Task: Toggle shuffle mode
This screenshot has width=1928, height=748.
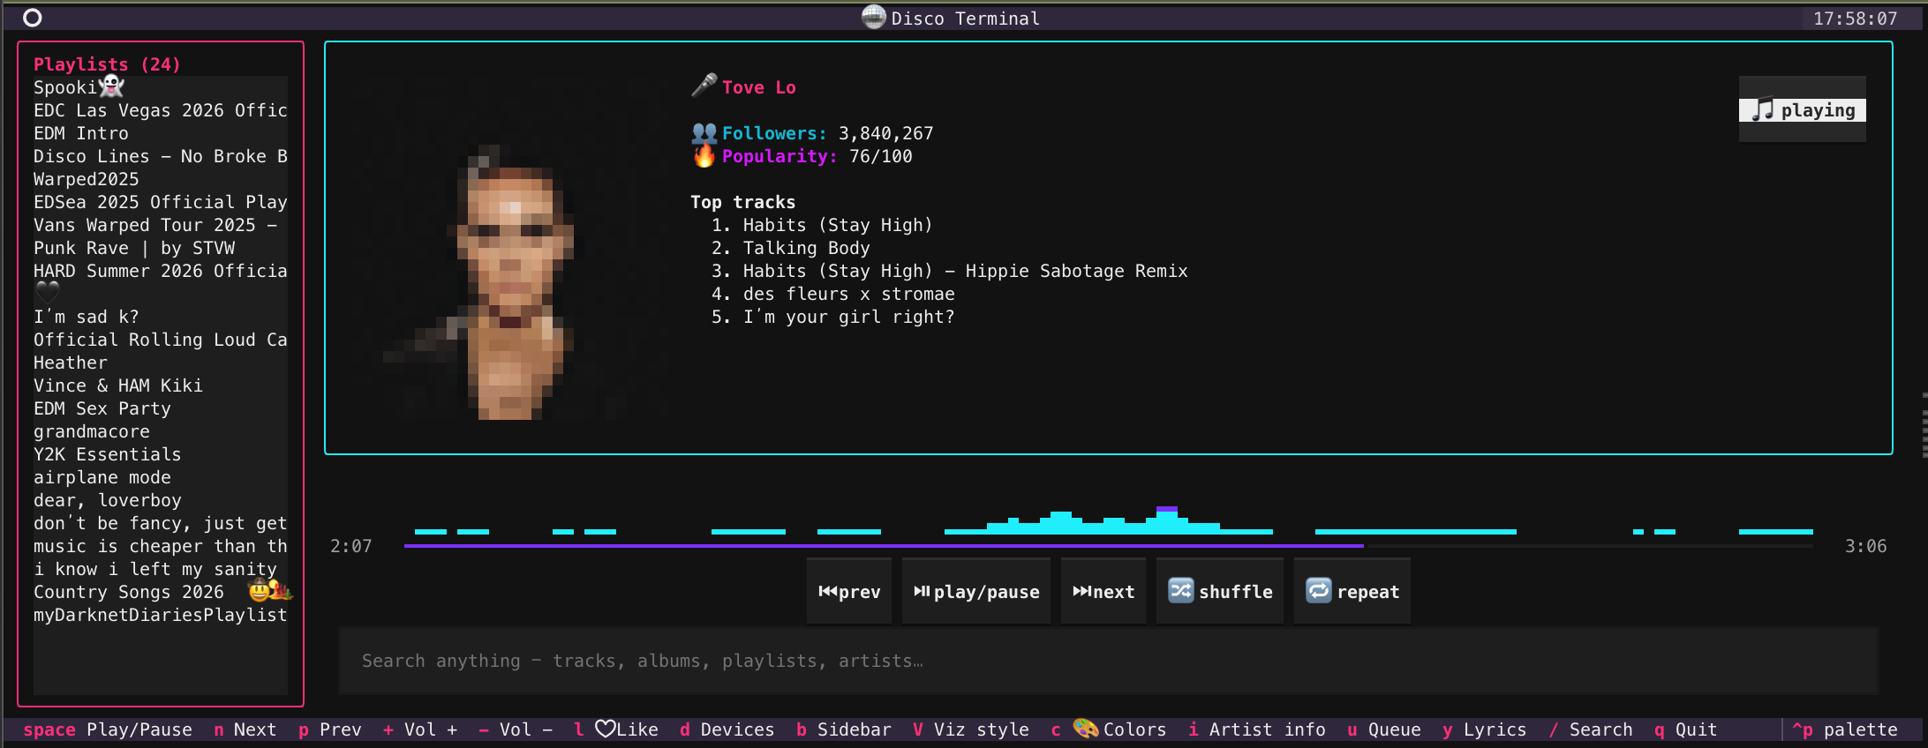Action: (1220, 592)
